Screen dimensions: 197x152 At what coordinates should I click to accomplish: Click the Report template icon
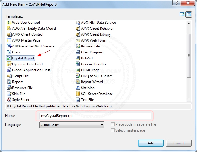[x=9, y=82]
